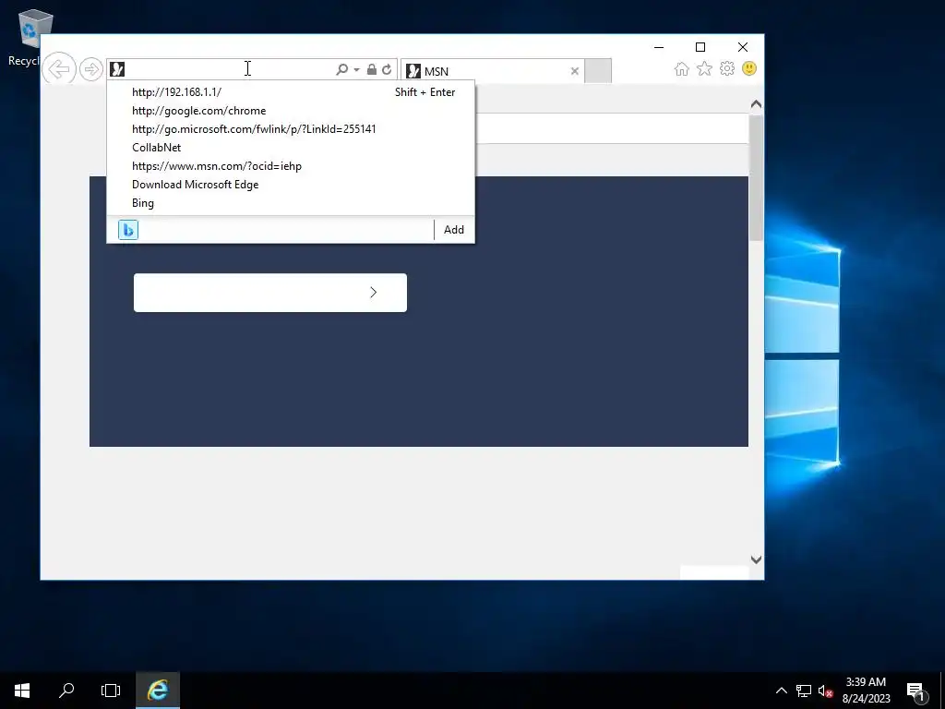Image resolution: width=945 pixels, height=709 pixels.
Task: Close the MSN tab
Action: [x=575, y=71]
